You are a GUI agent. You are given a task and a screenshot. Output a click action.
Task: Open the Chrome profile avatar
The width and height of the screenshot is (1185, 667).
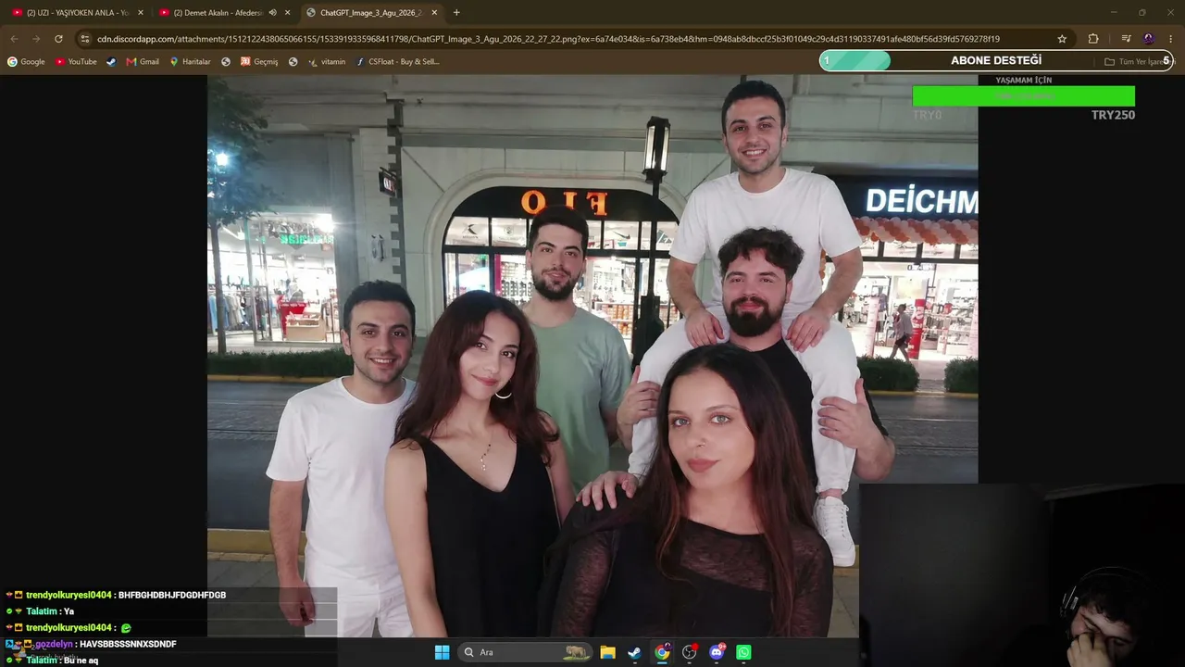1149,39
